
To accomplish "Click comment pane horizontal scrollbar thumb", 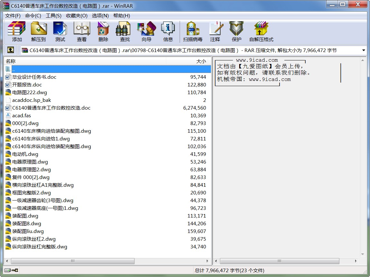I will point(280,261).
